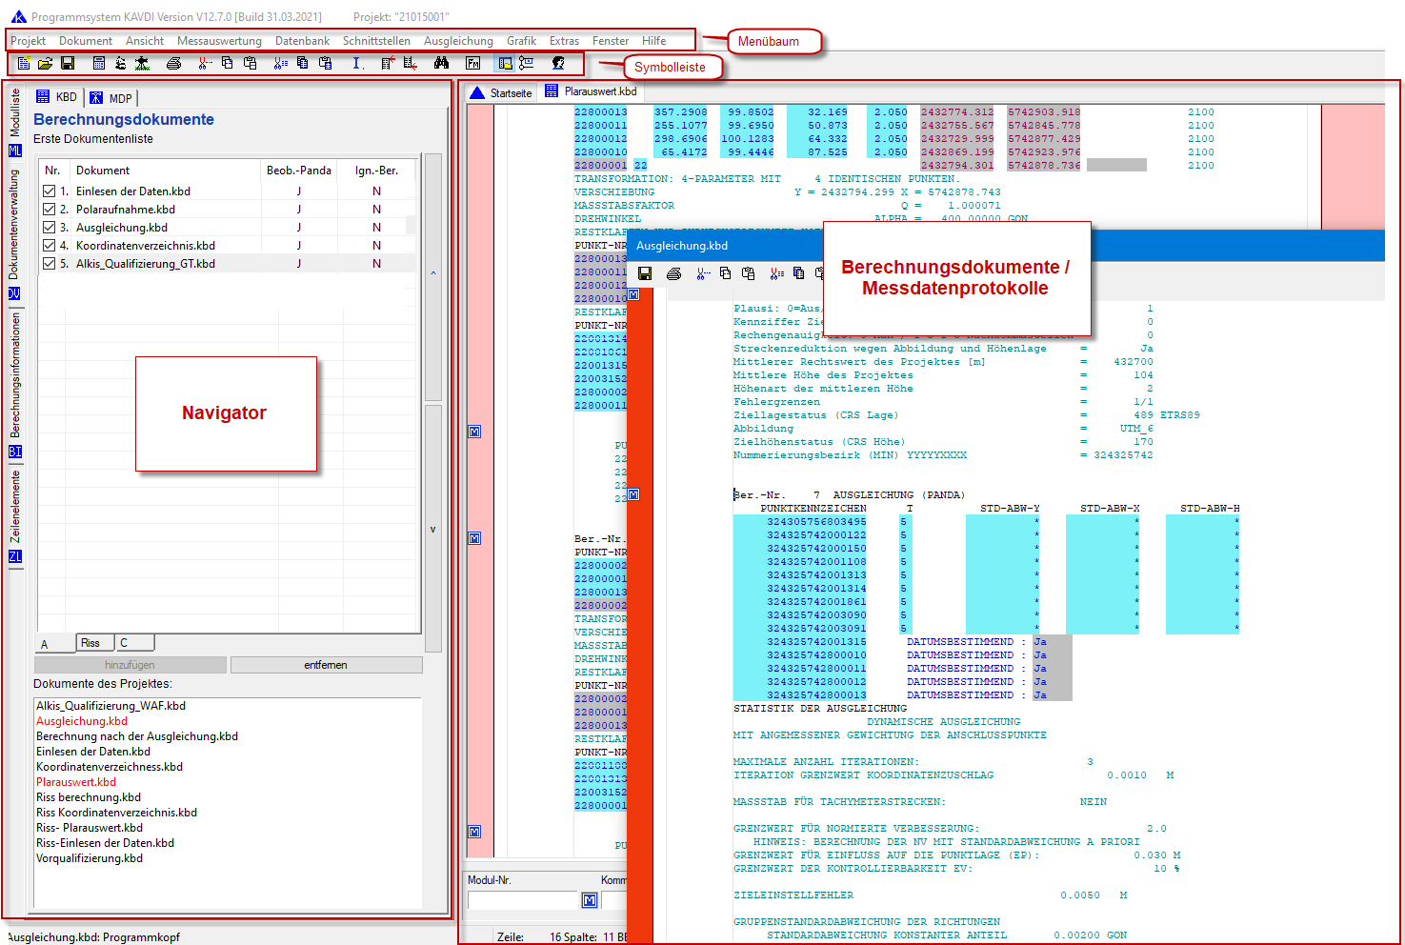Click the Modul-Nr. input field
The width and height of the screenshot is (1405, 945).
click(523, 900)
